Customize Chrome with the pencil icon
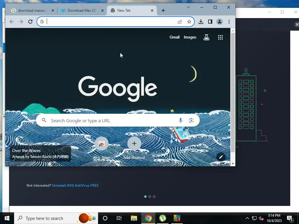 (x=221, y=157)
